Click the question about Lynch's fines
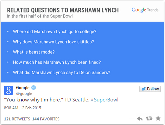165x125 pixels. (57, 62)
